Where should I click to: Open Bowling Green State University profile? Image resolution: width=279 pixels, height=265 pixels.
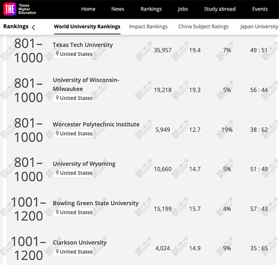(x=95, y=203)
